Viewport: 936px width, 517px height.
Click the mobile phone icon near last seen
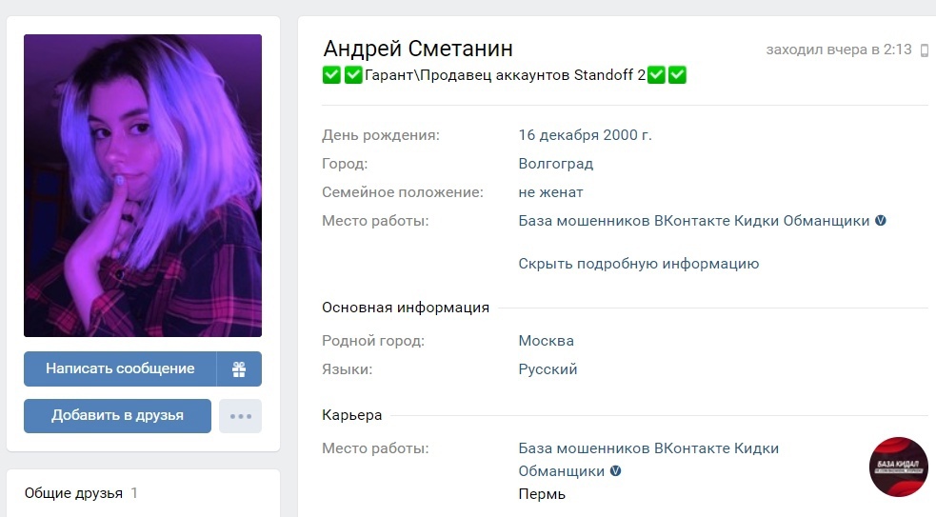924,50
